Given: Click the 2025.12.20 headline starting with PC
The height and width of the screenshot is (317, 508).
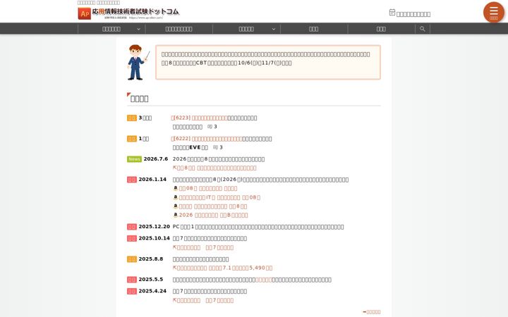Looking at the screenshot, I should pyautogui.click(x=258, y=227).
